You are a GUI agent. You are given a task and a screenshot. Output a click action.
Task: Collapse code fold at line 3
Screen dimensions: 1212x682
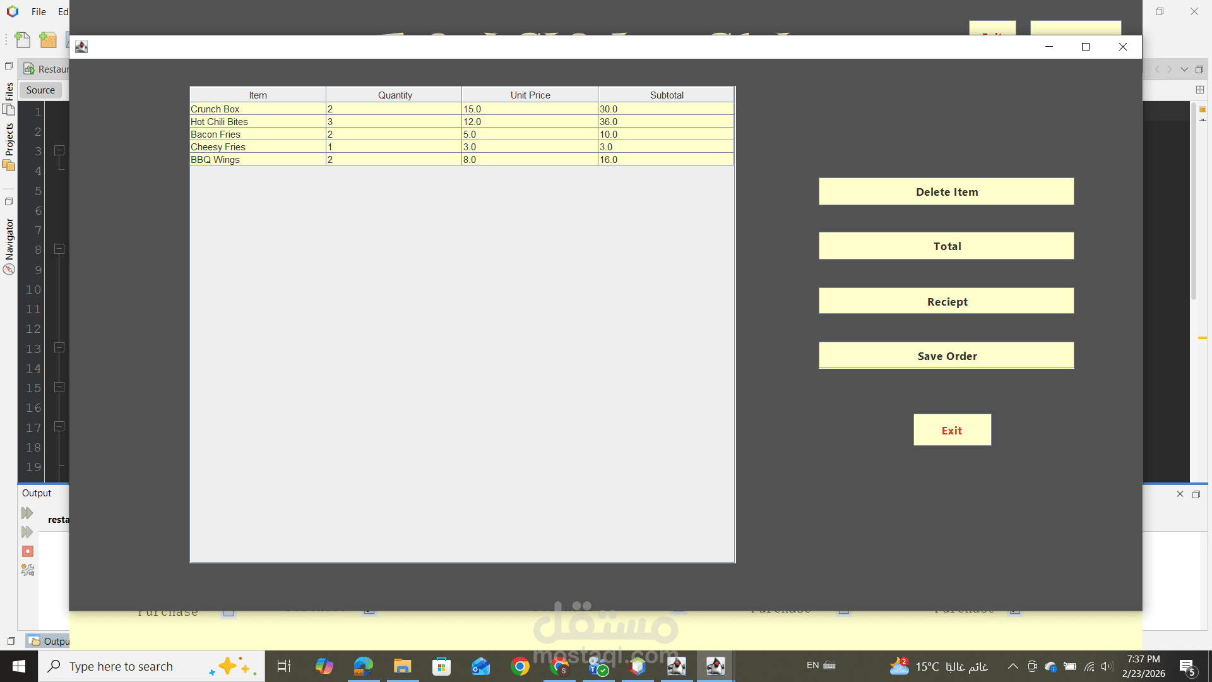(x=59, y=150)
